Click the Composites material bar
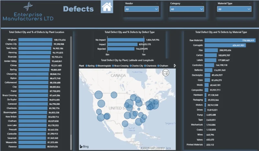The image size is (259, 151). point(207,90)
